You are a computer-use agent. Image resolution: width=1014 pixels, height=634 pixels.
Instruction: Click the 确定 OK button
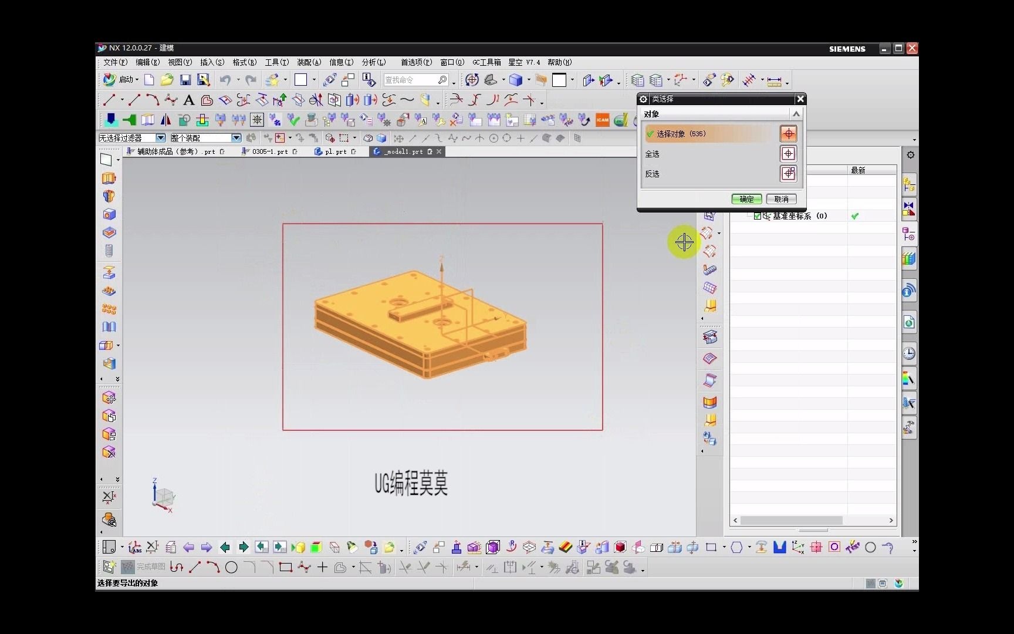tap(746, 199)
